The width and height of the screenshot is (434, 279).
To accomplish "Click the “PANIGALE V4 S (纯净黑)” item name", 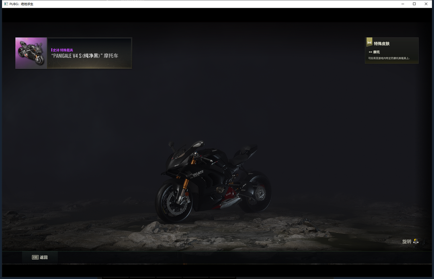I will coord(85,56).
